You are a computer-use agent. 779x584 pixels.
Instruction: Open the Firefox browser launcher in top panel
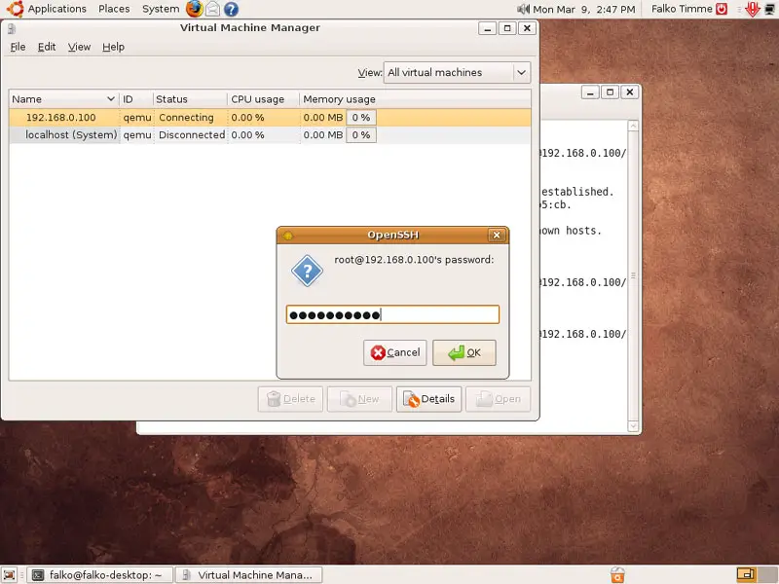coord(194,9)
